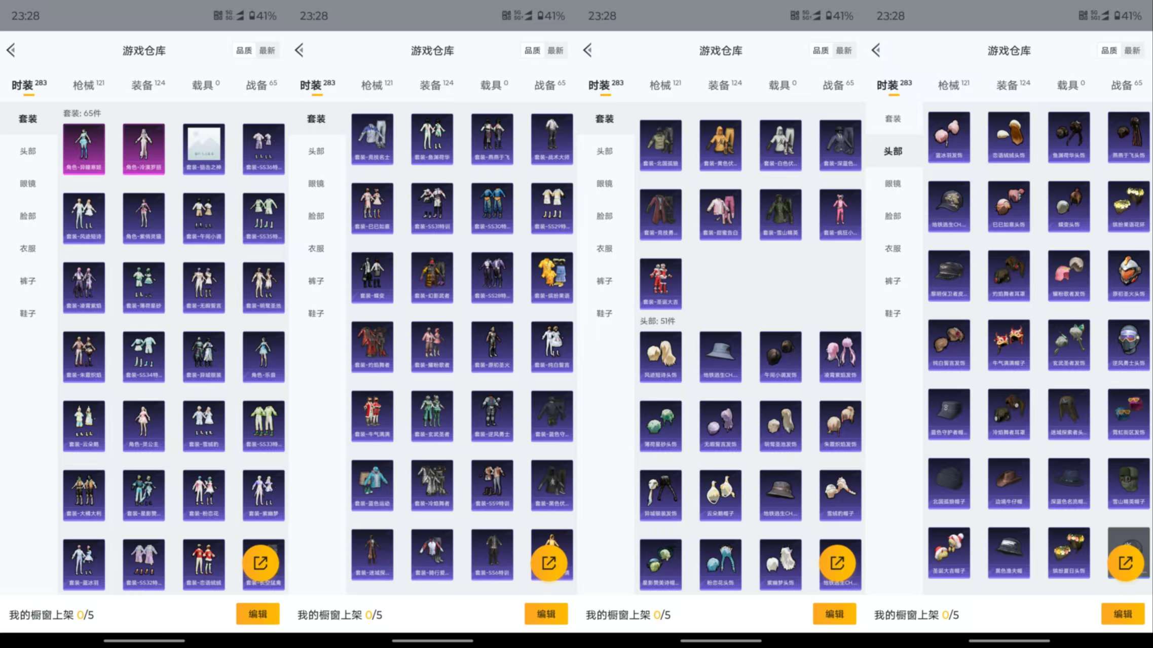This screenshot has height=648, width=1153.
Task: Choose the 牛气满满帽子 headgear icon
Action: tap(1009, 345)
